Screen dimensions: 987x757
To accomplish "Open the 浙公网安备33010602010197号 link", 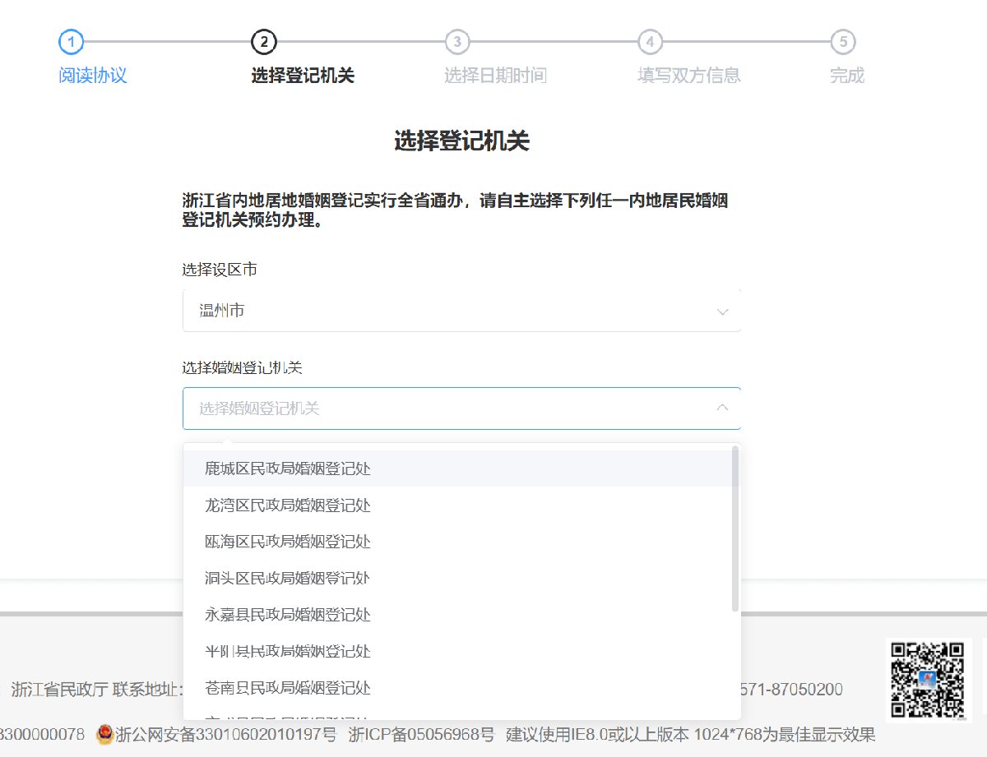I will click(225, 734).
